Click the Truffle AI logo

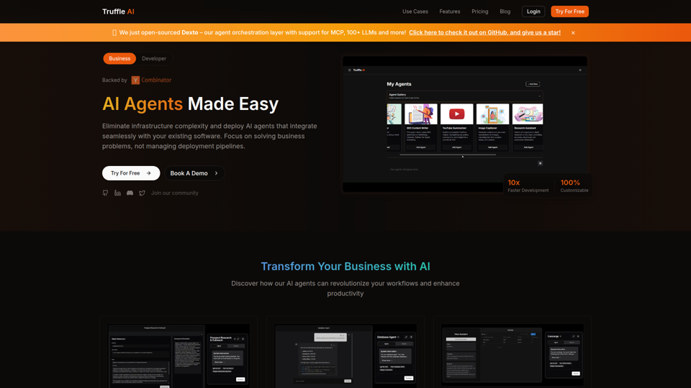(118, 11)
